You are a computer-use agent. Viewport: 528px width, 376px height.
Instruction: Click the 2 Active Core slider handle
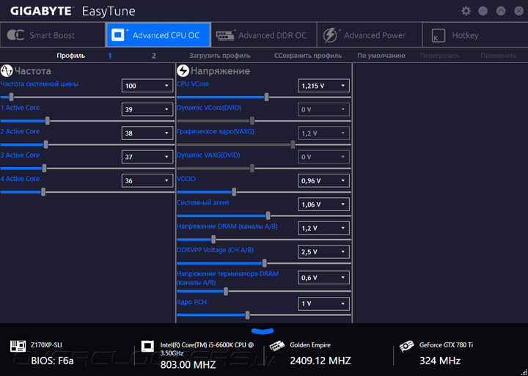(45, 144)
